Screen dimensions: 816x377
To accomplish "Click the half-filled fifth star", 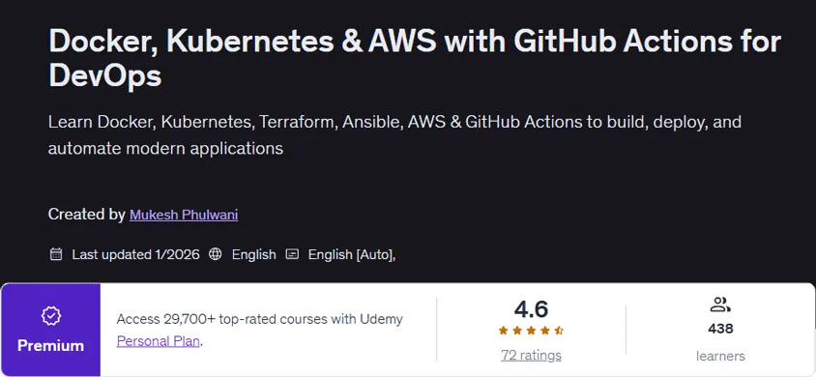I will click(x=559, y=331).
